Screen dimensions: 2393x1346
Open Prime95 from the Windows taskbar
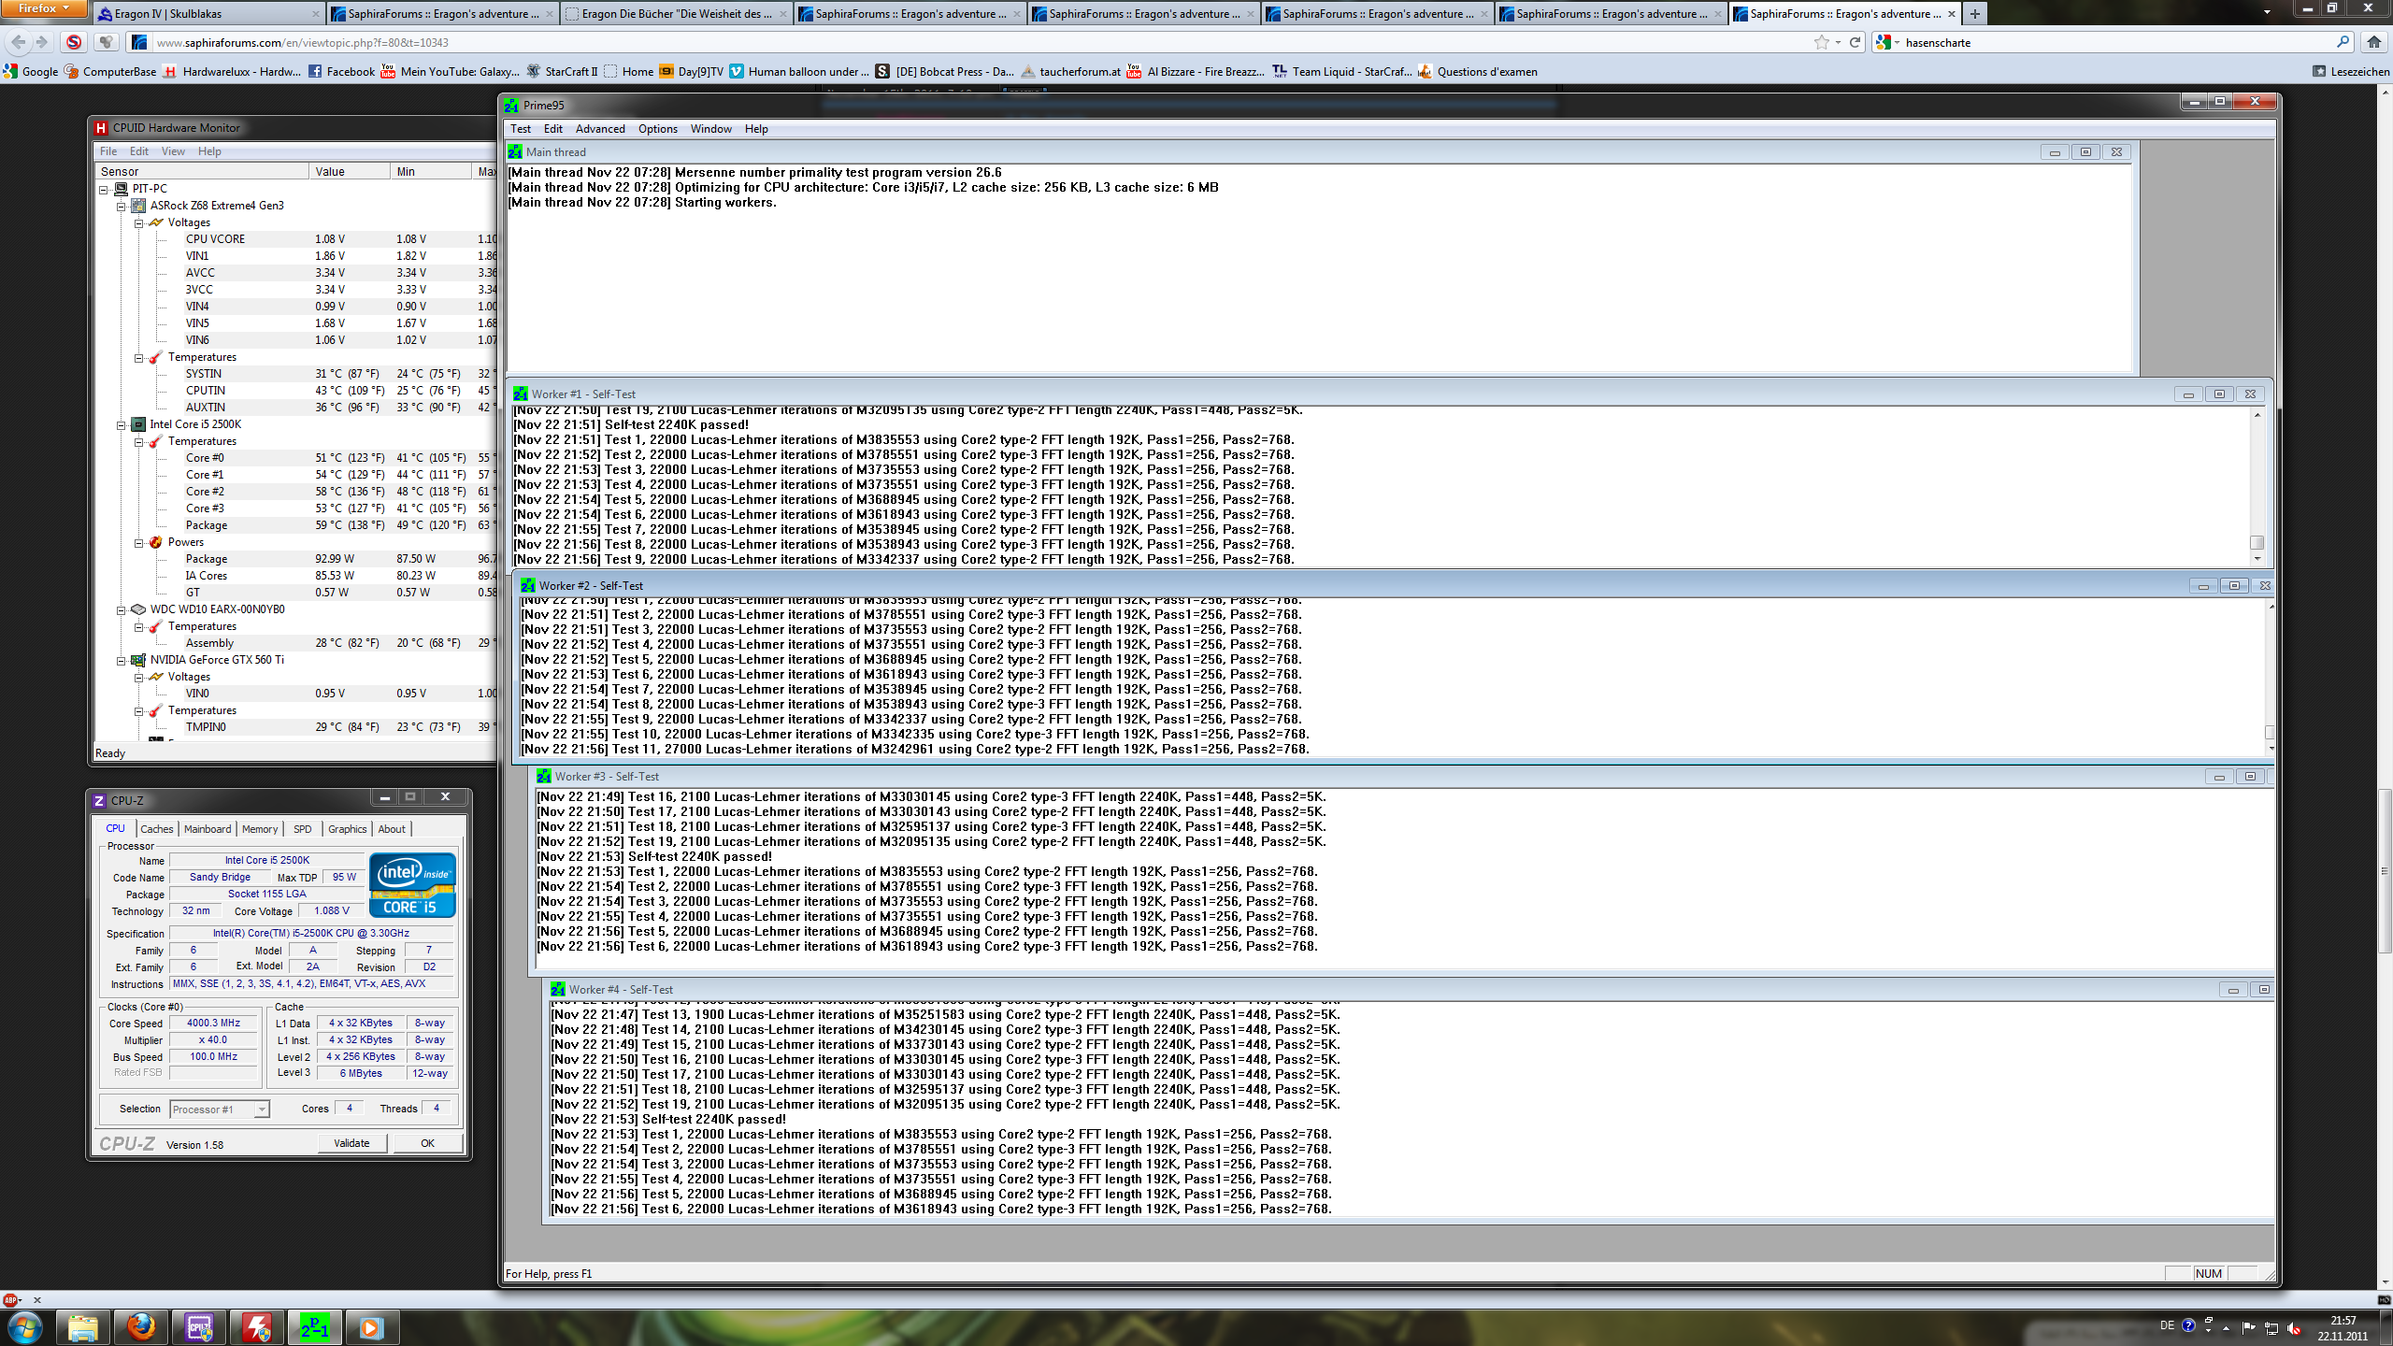314,1326
